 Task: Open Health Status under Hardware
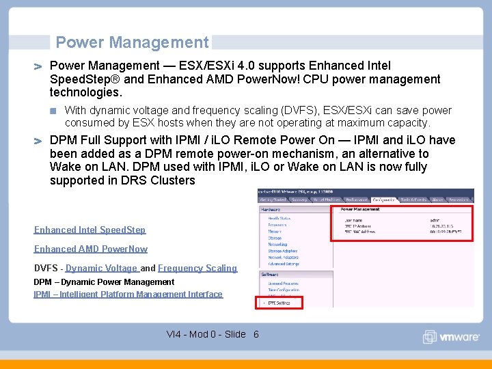tap(279, 219)
